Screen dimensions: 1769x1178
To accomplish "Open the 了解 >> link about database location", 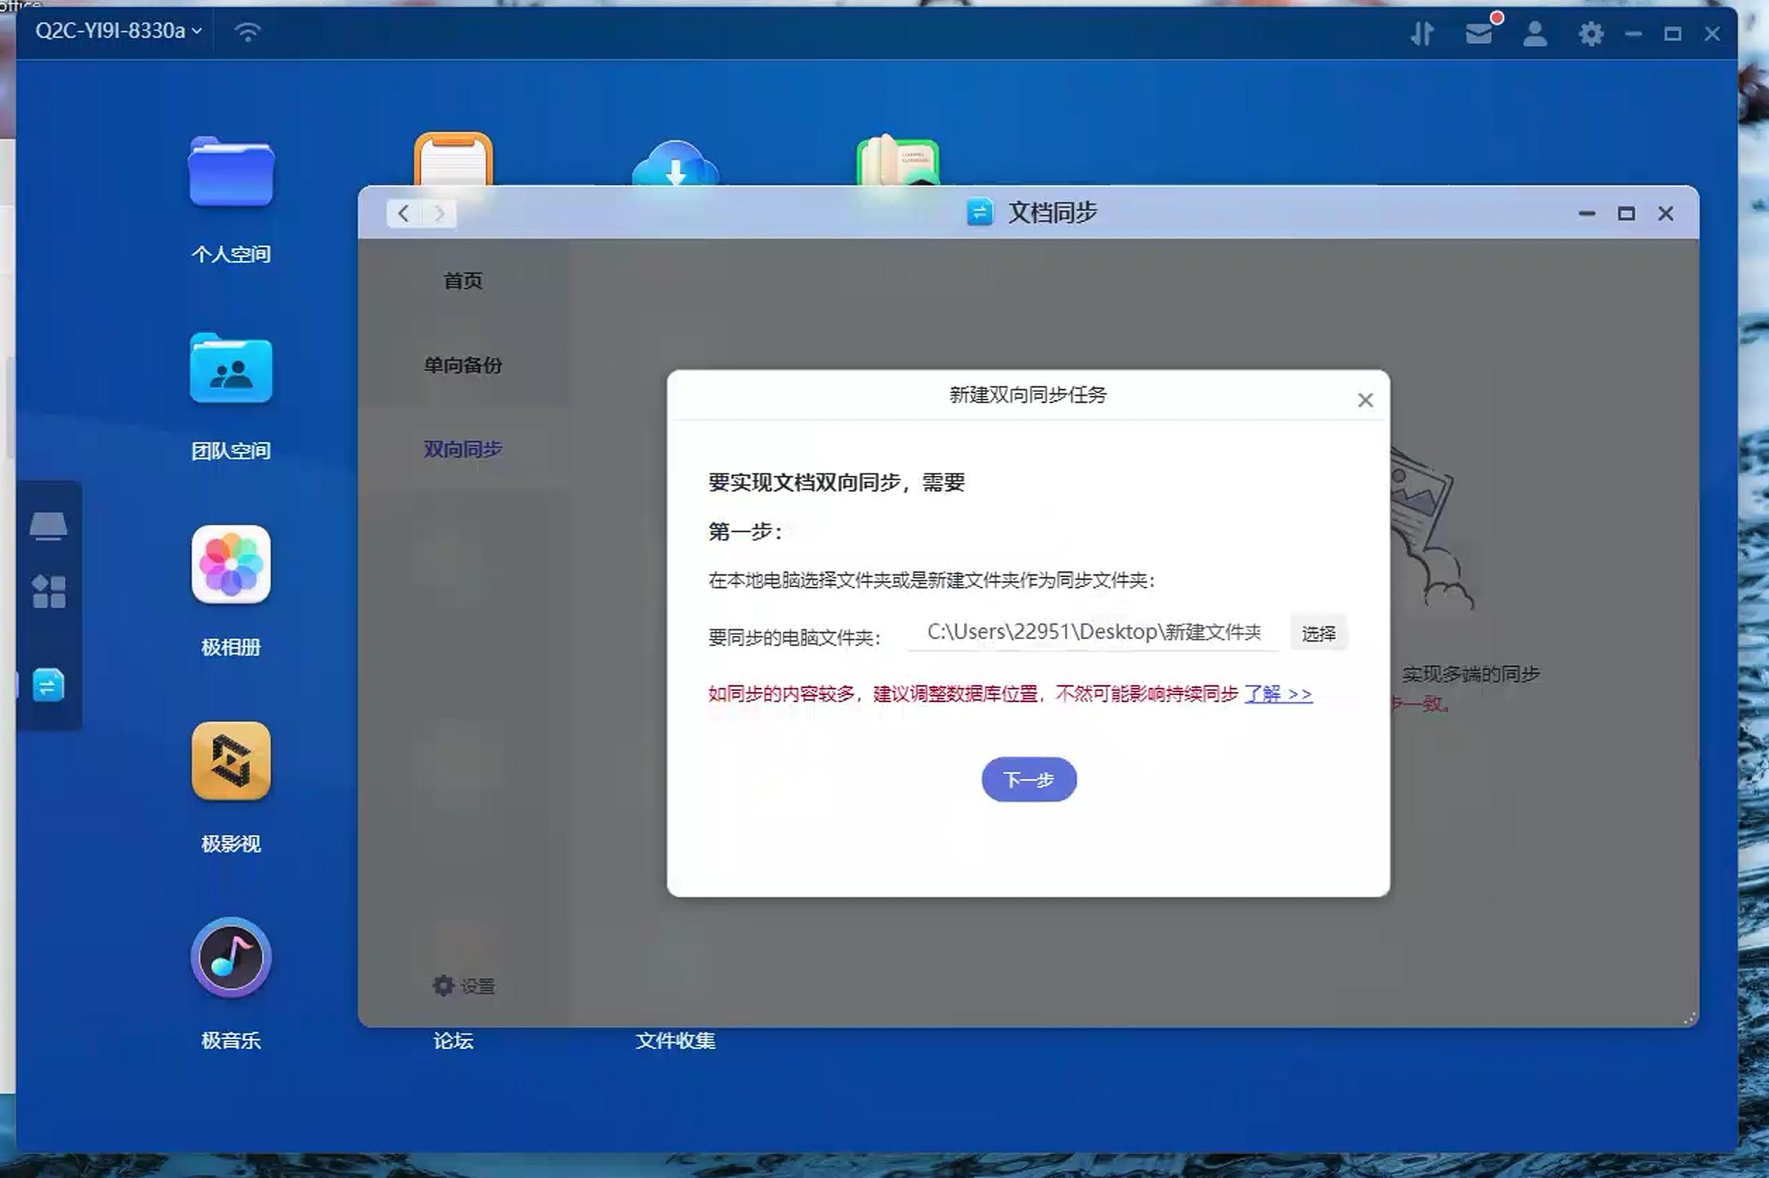I will click(1278, 694).
